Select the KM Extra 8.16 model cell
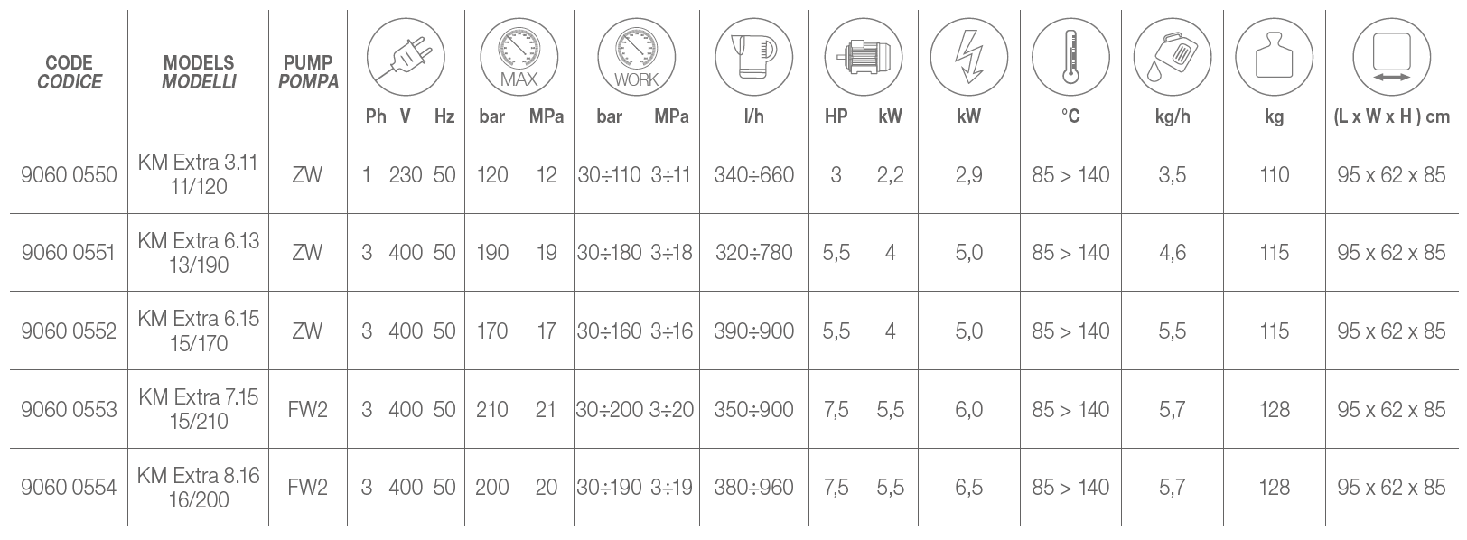The image size is (1467, 540). (199, 488)
